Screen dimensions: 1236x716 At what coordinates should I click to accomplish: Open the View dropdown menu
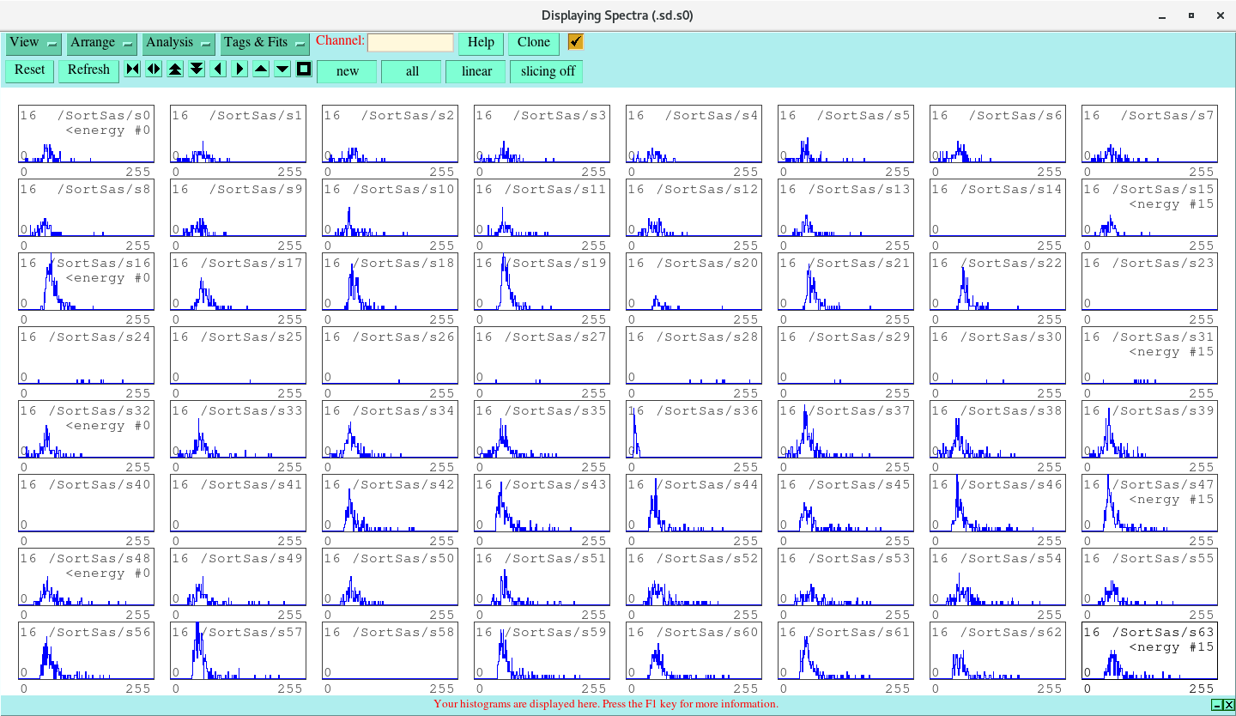(x=33, y=42)
